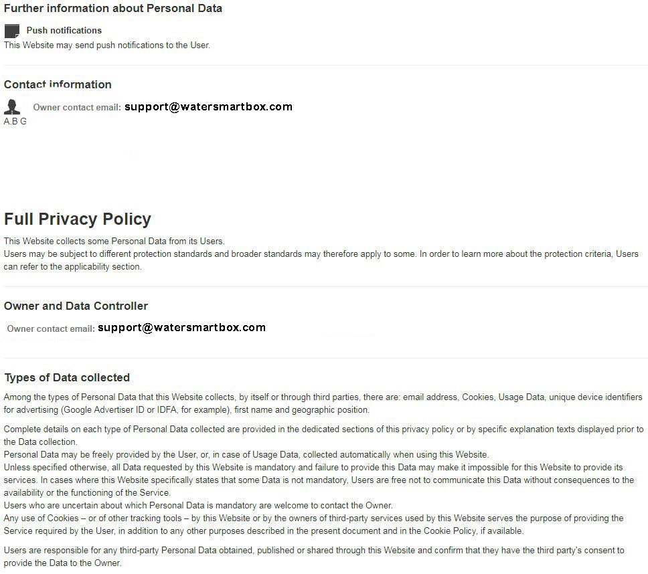Click the paragraph starting "Users are responsible"
The image size is (648, 574).
click(x=313, y=557)
